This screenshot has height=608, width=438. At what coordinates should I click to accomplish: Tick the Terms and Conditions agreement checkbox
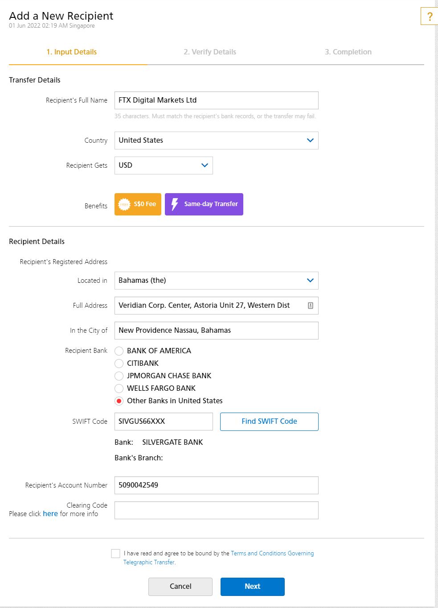click(x=116, y=554)
